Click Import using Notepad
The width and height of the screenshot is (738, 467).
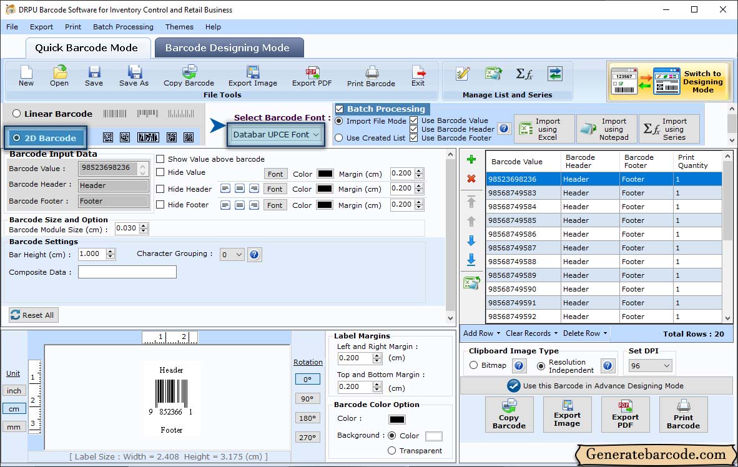607,129
